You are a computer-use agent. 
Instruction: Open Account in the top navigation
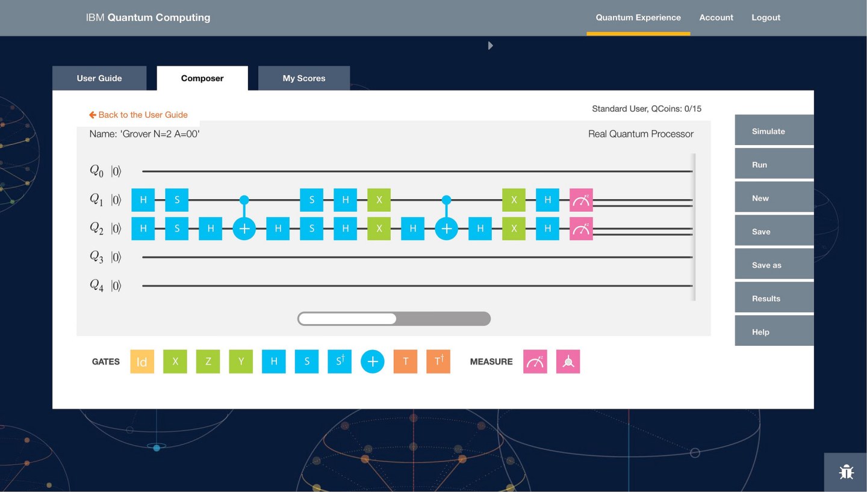coord(716,17)
